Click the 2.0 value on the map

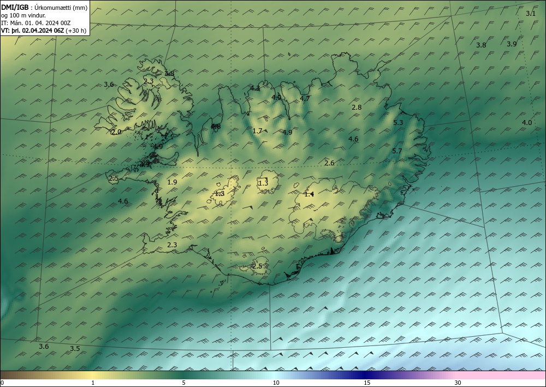click(116, 132)
